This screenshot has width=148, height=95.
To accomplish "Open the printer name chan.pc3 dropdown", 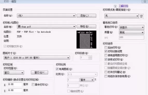I will (46, 27).
